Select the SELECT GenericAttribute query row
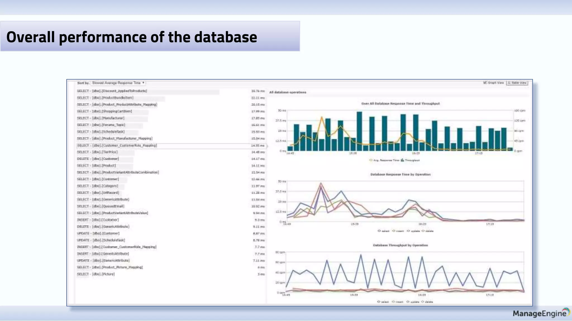Image resolution: width=572 pixels, height=321 pixels. click(x=171, y=200)
